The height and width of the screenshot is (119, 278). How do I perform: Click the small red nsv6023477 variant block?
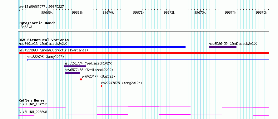81,79
